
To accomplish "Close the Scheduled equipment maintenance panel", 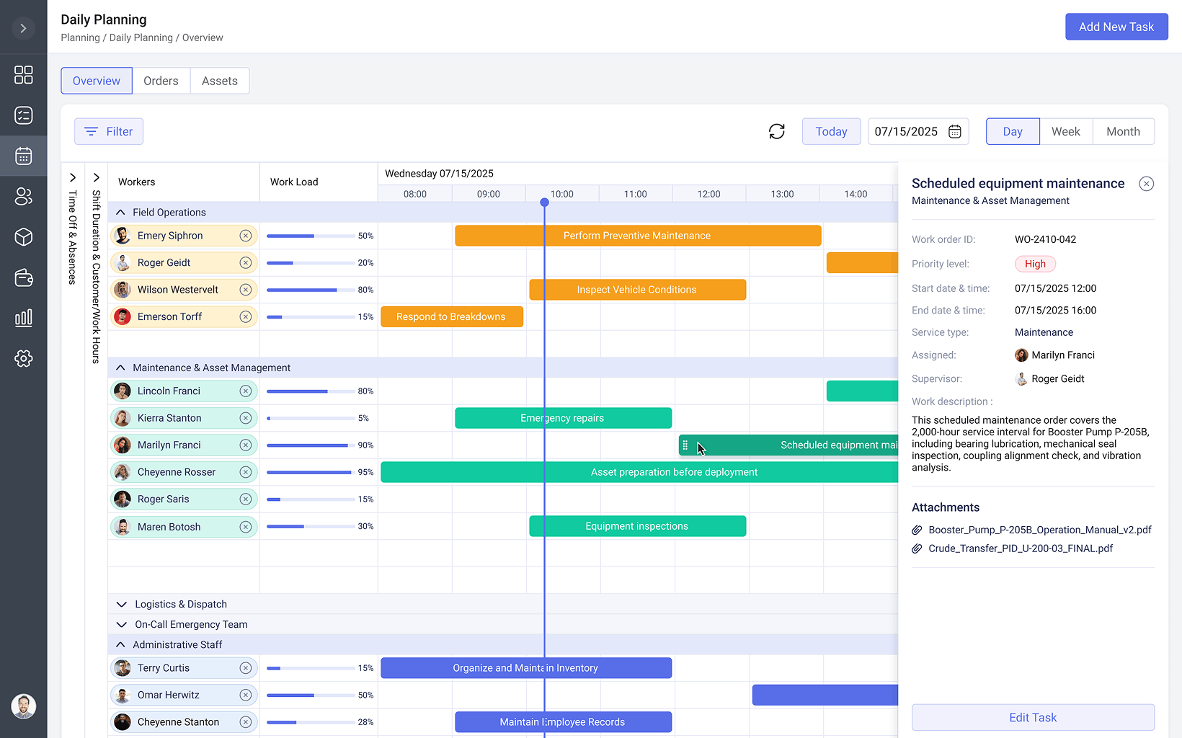I will click(1146, 184).
